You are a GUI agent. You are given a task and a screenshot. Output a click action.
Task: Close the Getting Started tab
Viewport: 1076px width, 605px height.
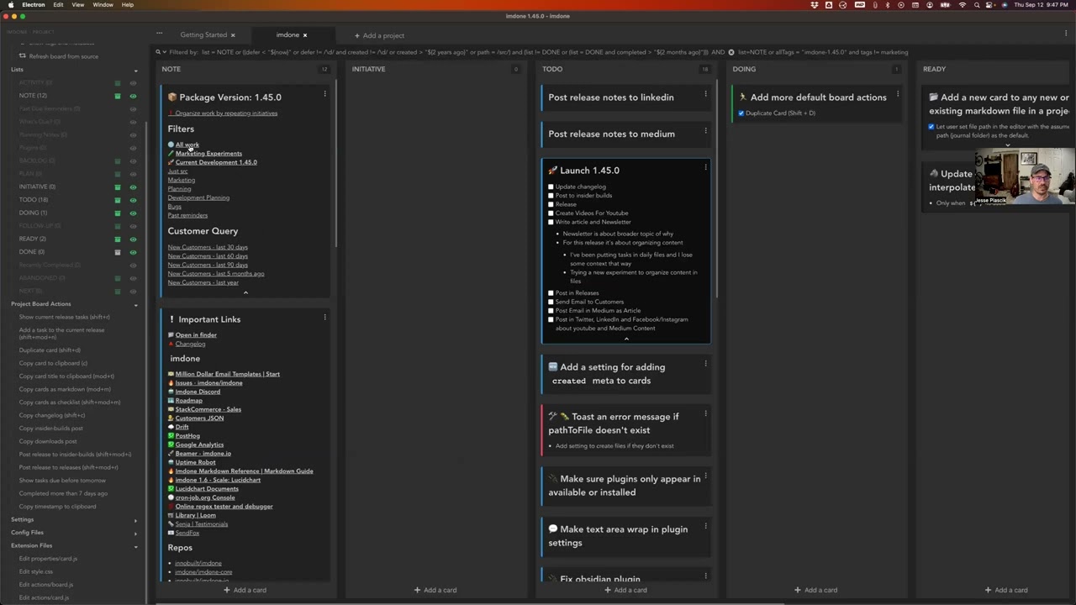click(233, 35)
